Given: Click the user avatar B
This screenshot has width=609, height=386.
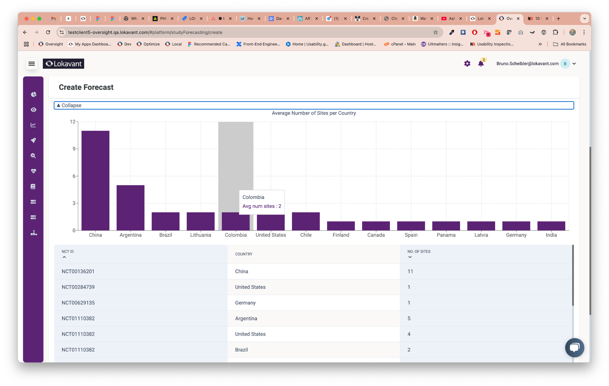Looking at the screenshot, I should [x=565, y=64].
